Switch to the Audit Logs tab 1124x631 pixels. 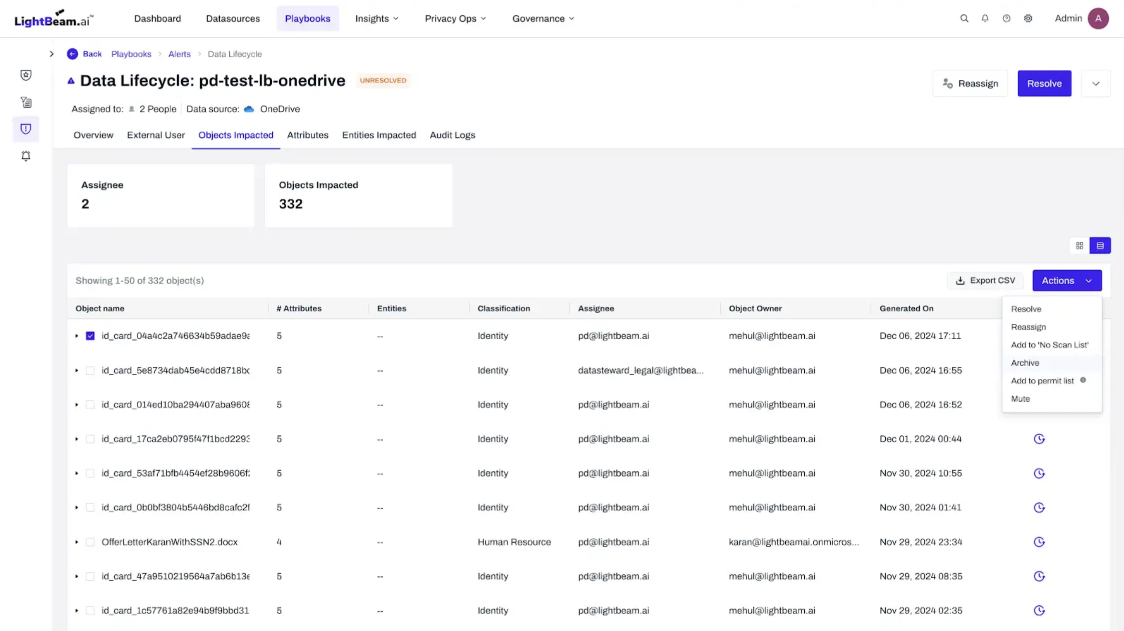coord(452,135)
